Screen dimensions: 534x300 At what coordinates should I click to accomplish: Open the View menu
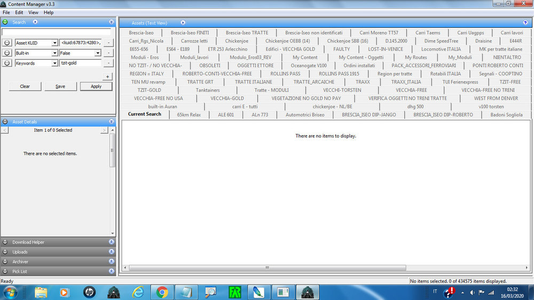tap(33, 12)
